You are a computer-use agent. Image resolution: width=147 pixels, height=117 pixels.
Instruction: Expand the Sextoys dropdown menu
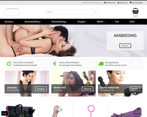[x=9, y=22]
